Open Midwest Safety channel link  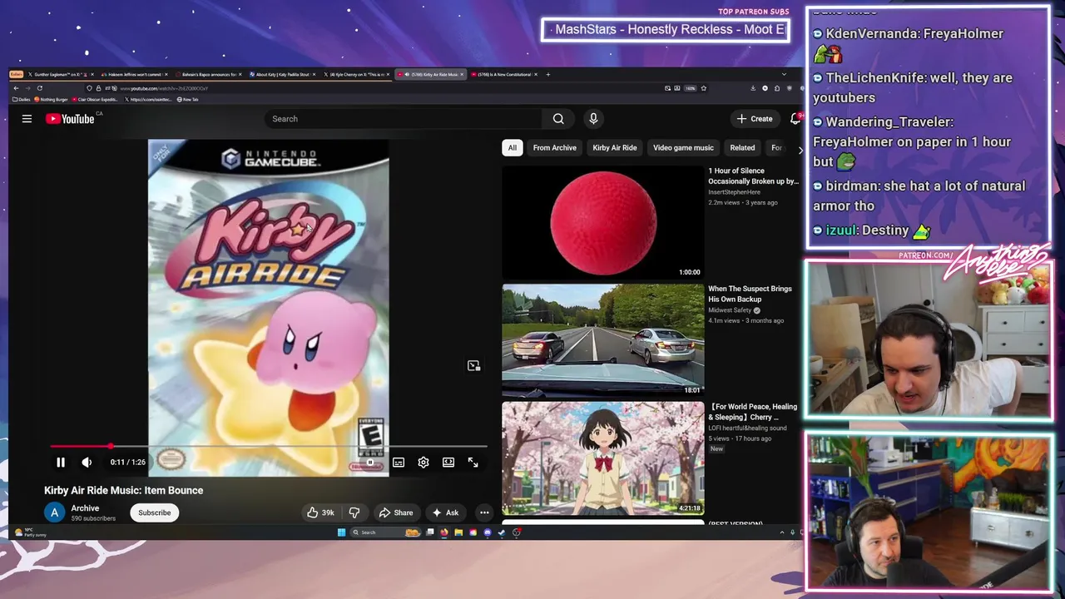(x=730, y=310)
